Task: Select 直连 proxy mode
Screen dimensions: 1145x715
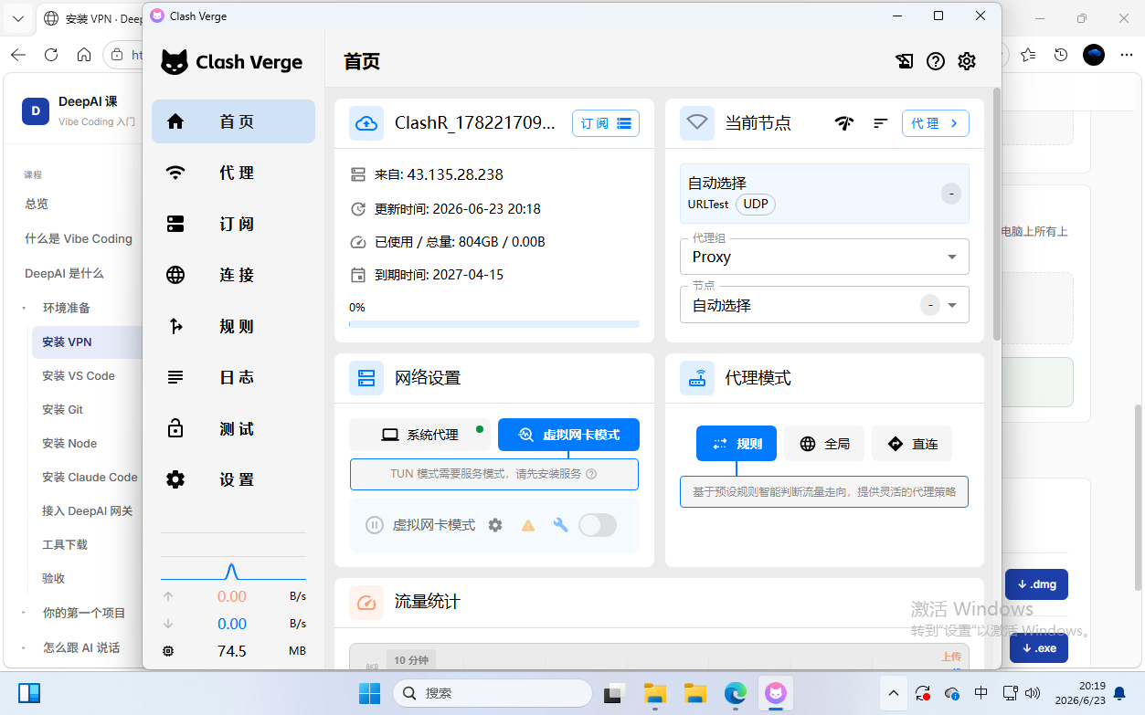Action: tap(912, 444)
